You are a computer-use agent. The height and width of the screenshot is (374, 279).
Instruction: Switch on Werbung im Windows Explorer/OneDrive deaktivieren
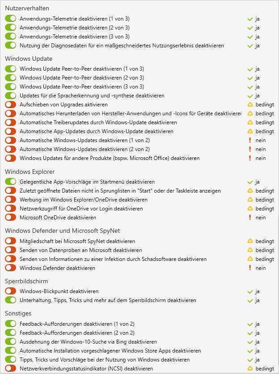(11, 200)
